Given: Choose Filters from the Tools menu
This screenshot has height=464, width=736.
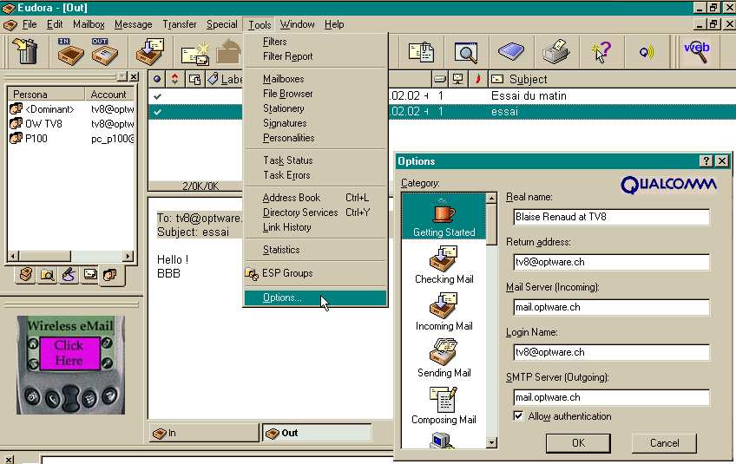Looking at the screenshot, I should click(315, 42).
